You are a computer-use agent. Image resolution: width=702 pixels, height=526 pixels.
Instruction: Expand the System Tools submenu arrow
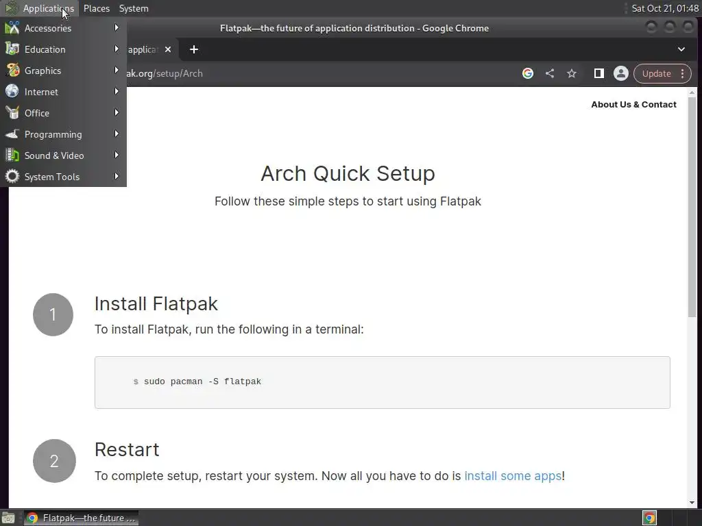117,176
